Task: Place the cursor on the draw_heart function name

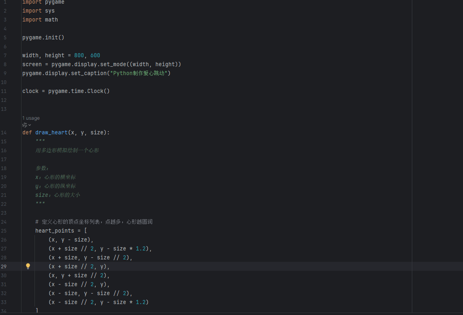Action: 51,132
